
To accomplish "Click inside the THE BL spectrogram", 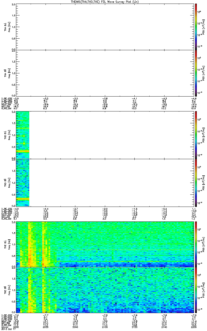I will click(x=104, y=244).
